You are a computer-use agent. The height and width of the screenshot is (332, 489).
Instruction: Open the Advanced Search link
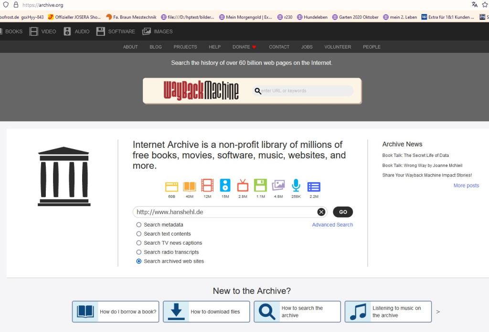tap(332, 225)
